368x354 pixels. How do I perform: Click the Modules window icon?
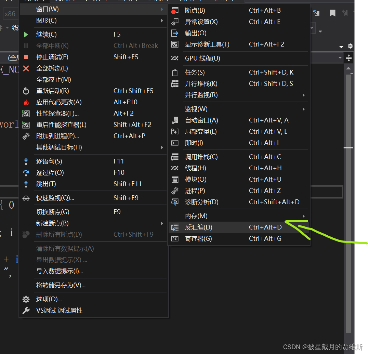(x=175, y=180)
